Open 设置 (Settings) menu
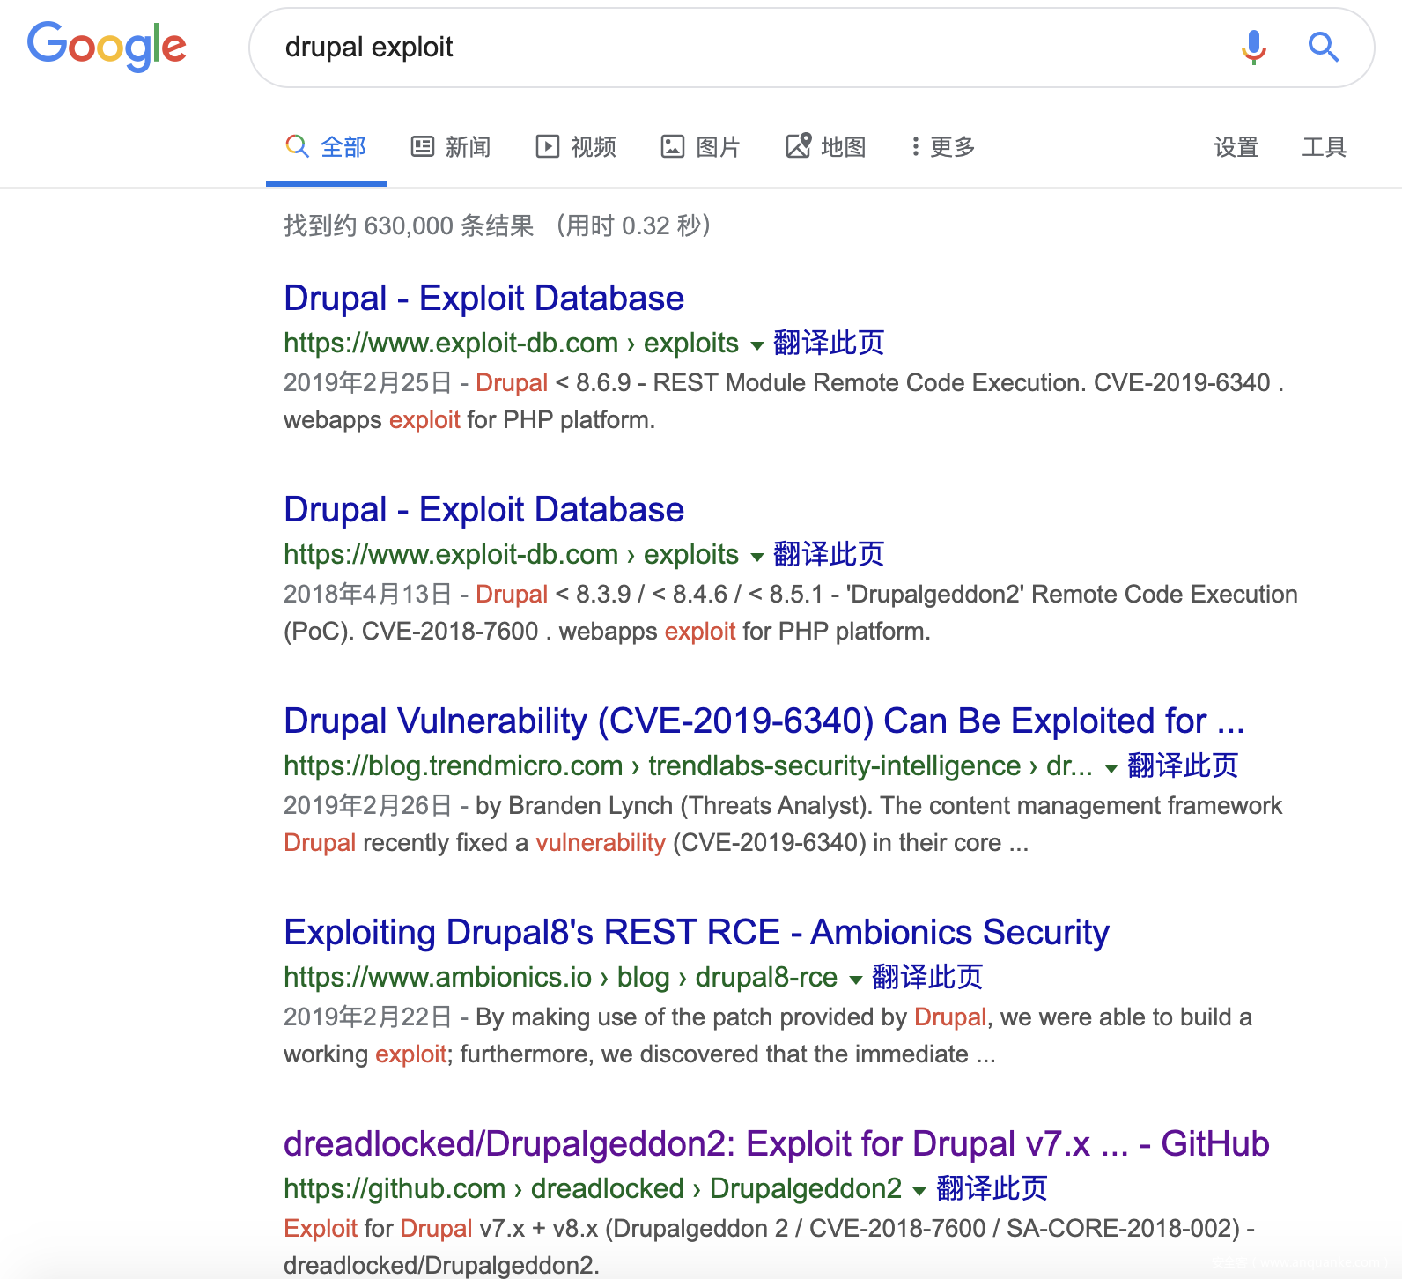 [1236, 147]
